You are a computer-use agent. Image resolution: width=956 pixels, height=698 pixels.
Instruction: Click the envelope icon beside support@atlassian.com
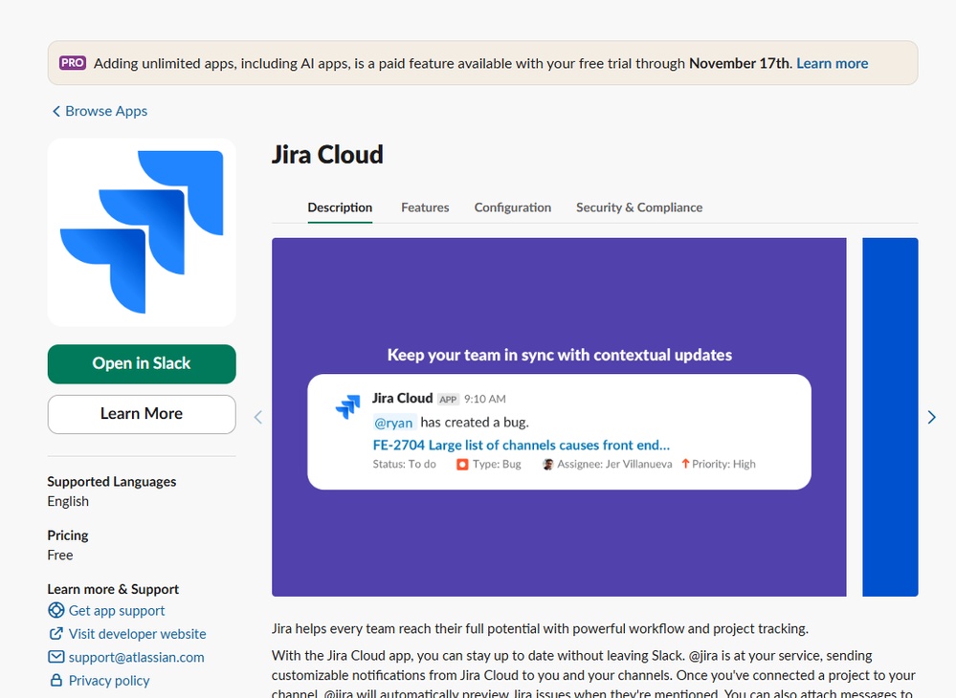coord(56,657)
